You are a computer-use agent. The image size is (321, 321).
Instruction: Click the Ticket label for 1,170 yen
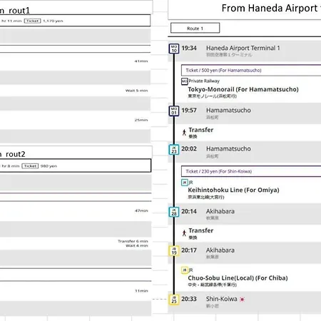pos(33,21)
